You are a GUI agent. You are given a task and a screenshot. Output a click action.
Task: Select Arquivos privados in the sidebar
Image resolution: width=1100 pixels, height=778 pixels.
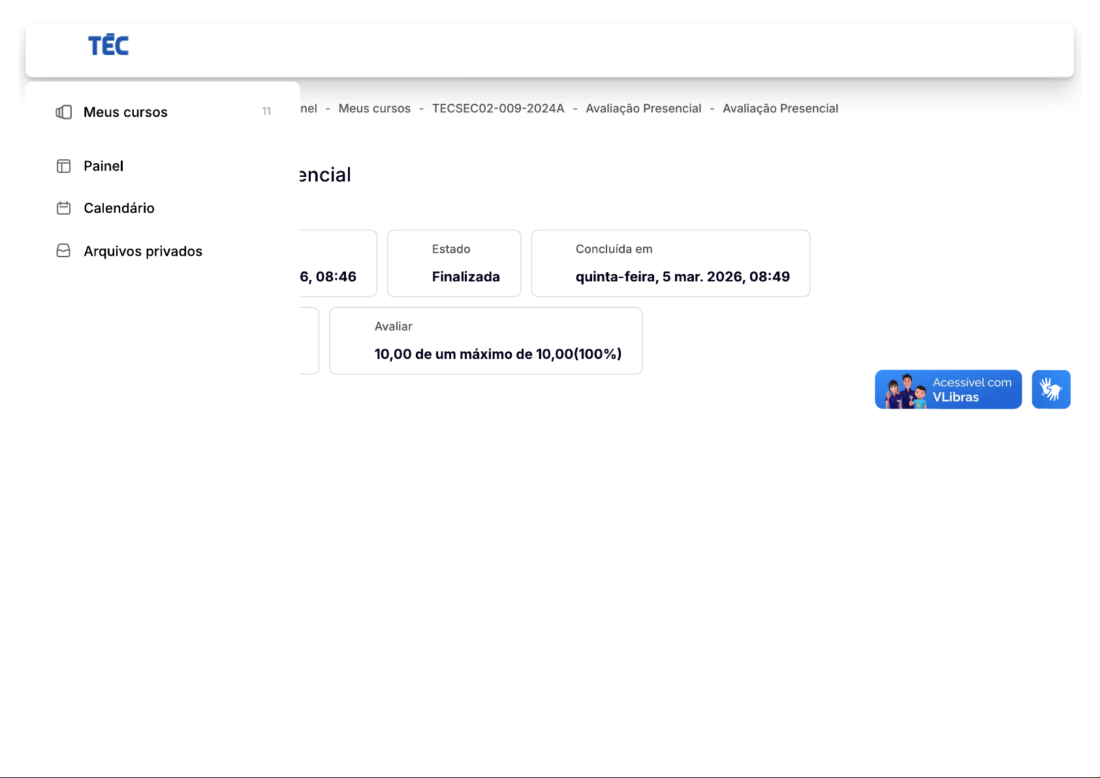(x=143, y=251)
